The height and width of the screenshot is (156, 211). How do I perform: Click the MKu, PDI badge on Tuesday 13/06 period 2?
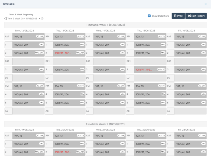pyautogui.click(x=80, y=53)
